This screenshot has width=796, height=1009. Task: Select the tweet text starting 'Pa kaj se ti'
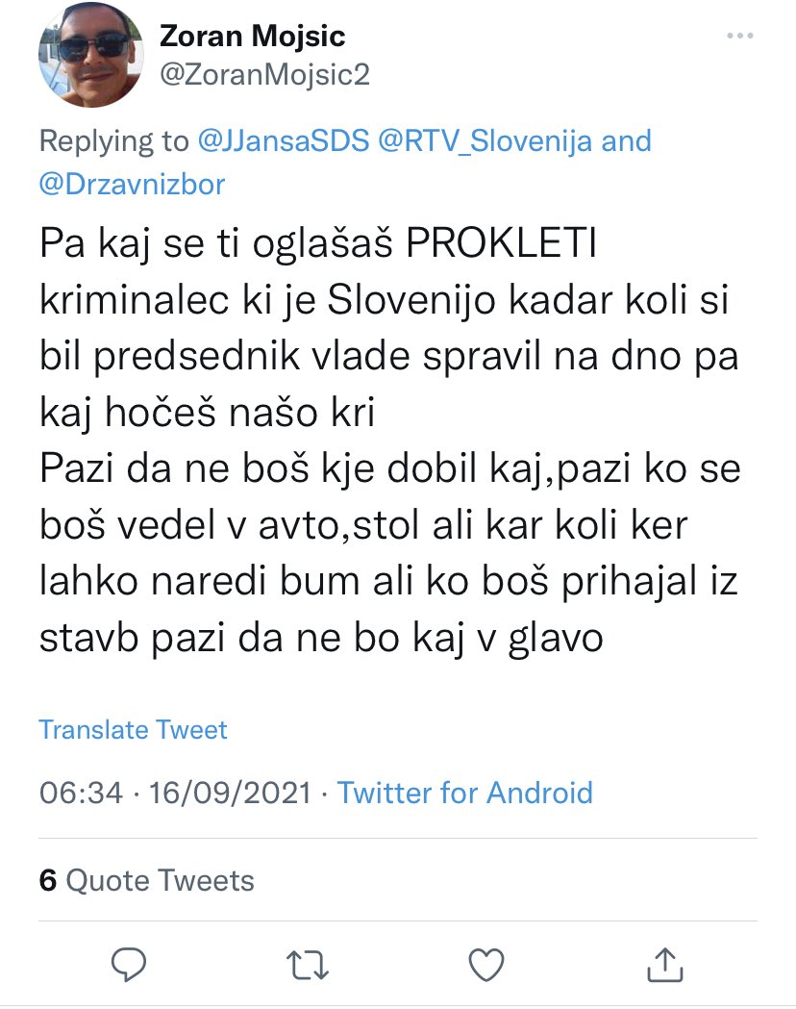388,328
